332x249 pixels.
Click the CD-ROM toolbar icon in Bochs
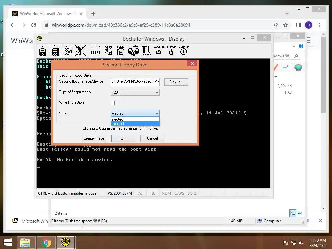point(68,51)
